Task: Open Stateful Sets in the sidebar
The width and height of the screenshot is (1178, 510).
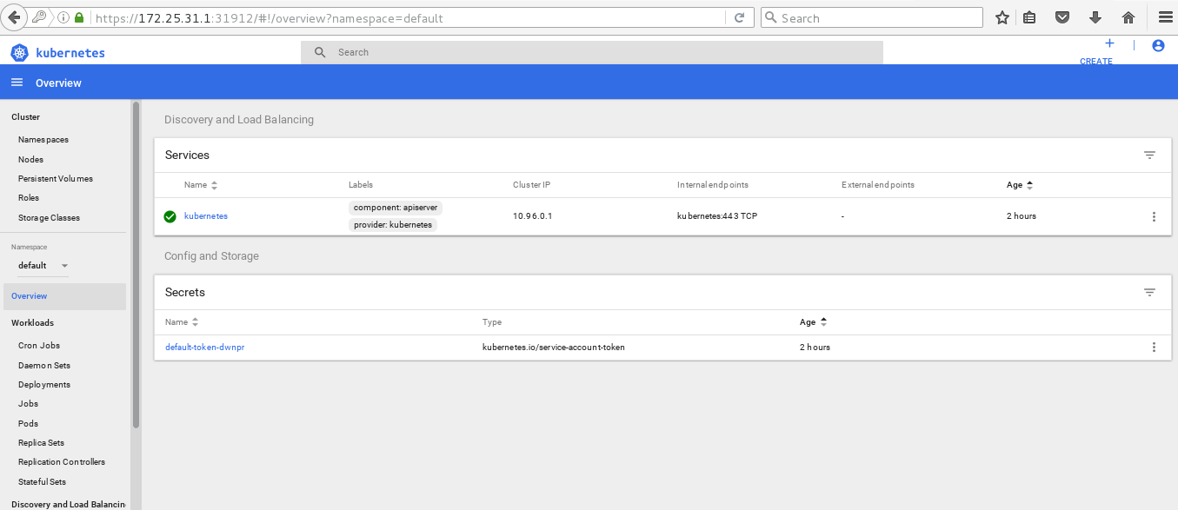Action: [x=42, y=482]
